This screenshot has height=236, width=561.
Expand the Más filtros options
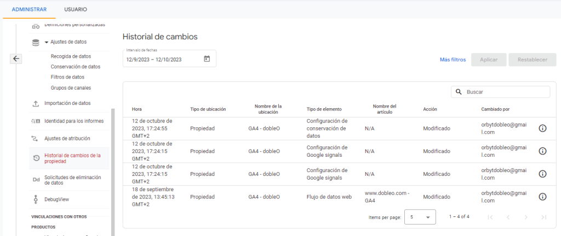click(x=453, y=60)
